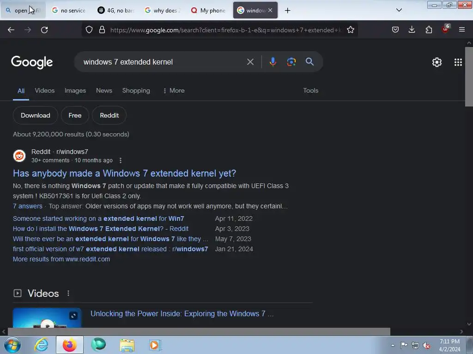Open 'More results from www.reddit.com'
473x354 pixels.
pyautogui.click(x=61, y=259)
